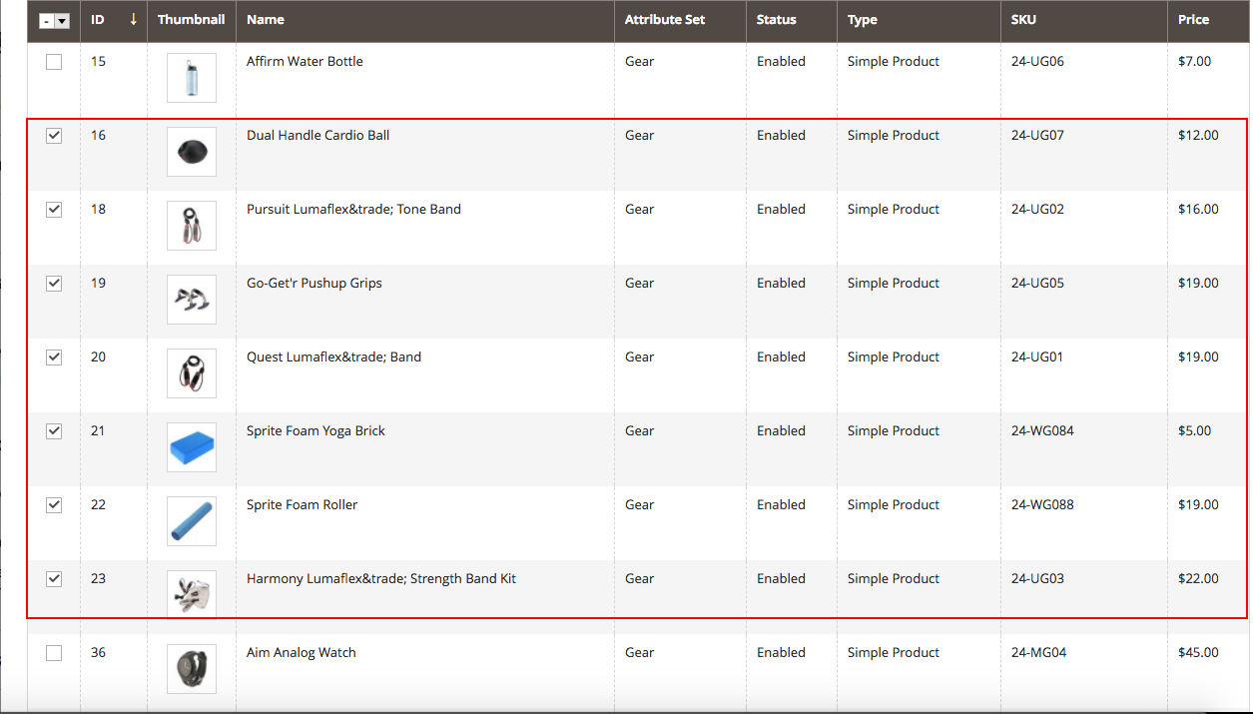Open the Sprite Foam Roller product name link

point(302,504)
